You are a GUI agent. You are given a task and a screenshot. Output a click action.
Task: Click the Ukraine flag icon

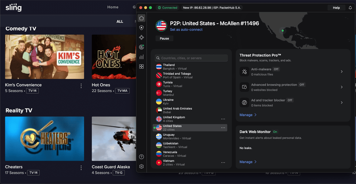point(159,102)
